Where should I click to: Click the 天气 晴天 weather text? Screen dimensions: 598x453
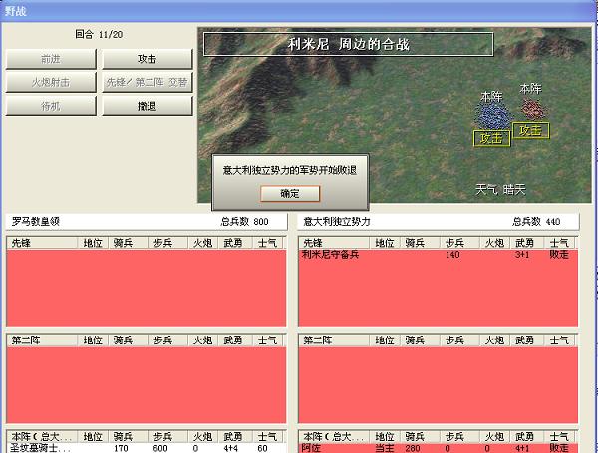(500, 189)
